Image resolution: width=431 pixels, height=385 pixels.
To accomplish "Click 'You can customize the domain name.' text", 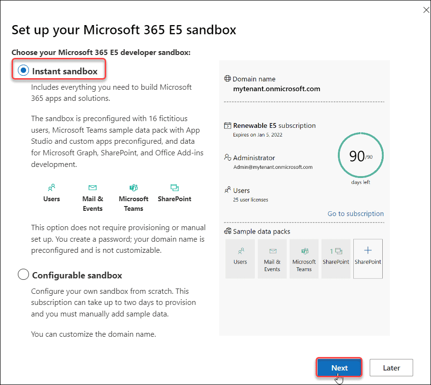I will click(94, 334).
